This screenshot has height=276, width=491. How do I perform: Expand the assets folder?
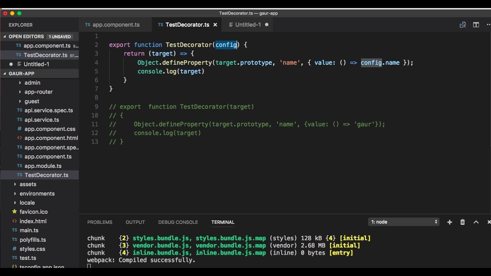point(15,184)
